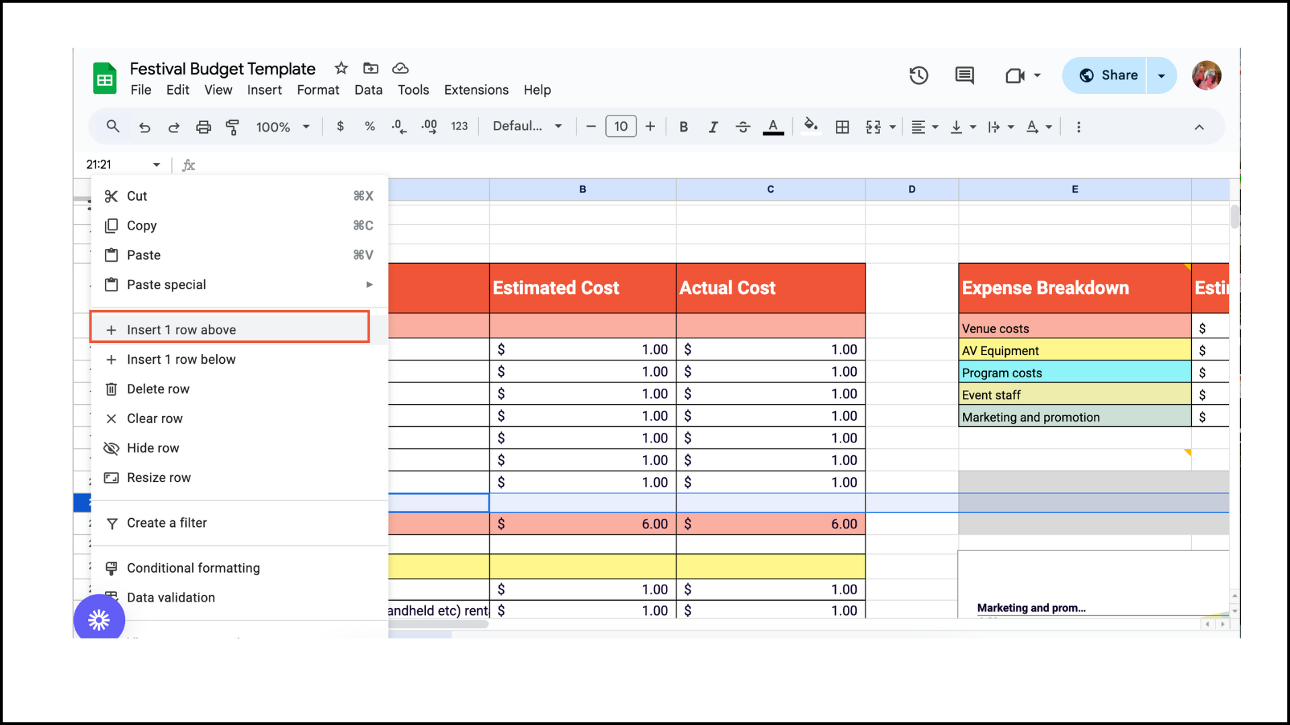Image resolution: width=1290 pixels, height=725 pixels.
Task: Toggle bold formatting in the toolbar
Action: click(683, 126)
